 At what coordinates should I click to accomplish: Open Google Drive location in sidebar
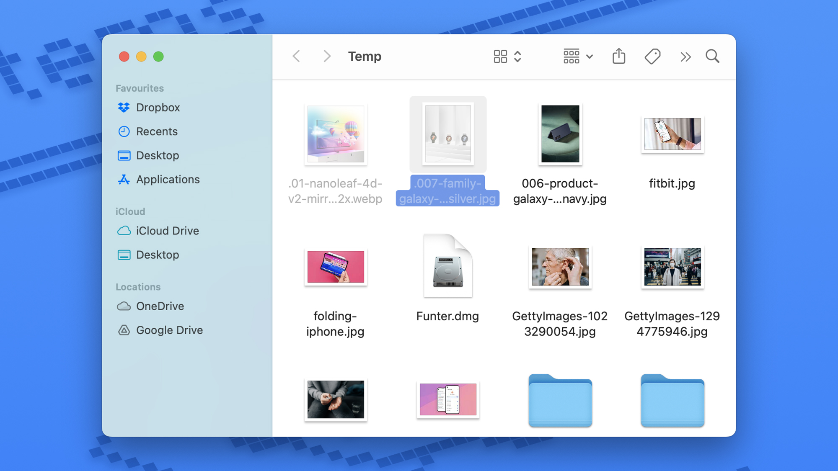pyautogui.click(x=169, y=330)
